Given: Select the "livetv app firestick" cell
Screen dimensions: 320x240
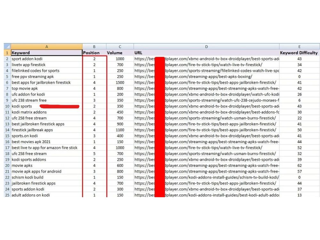Looking at the screenshot, I should 46,65.
